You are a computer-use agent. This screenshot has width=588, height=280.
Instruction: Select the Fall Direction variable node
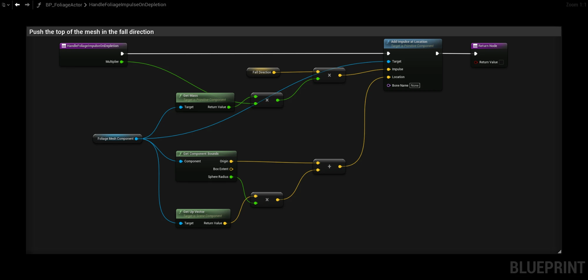pyautogui.click(x=263, y=72)
